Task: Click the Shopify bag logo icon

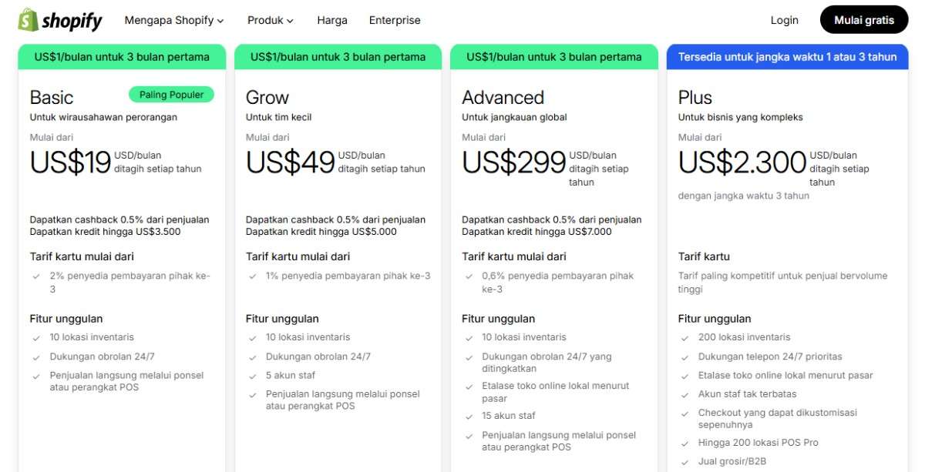Action: click(29, 20)
